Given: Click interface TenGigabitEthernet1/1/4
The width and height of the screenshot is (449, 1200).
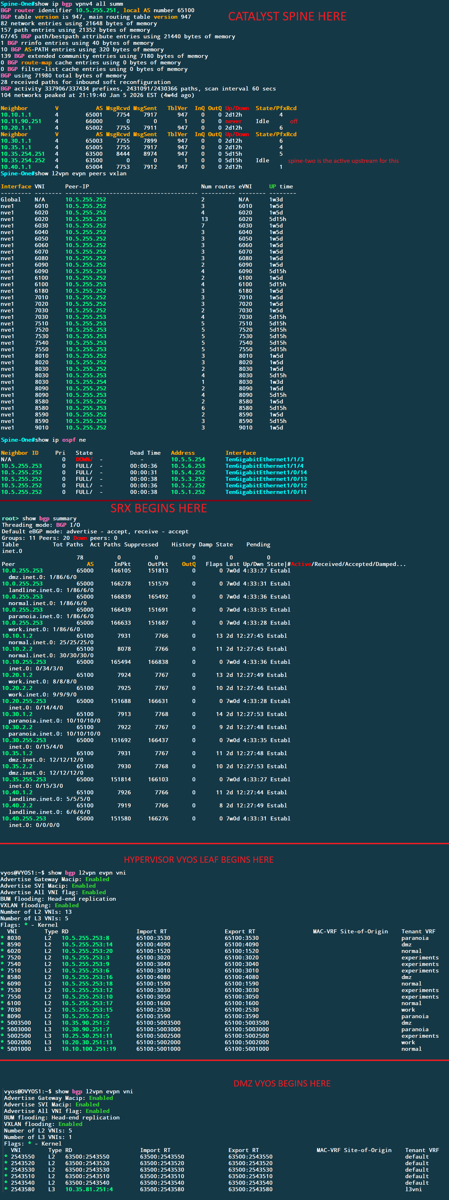Looking at the screenshot, I should point(264,466).
